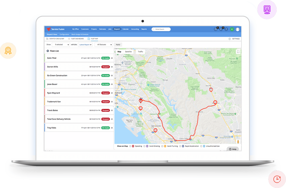Open the '9 selected' vehicles dropdown
This screenshot has width=286, height=188.
[x=61, y=45]
